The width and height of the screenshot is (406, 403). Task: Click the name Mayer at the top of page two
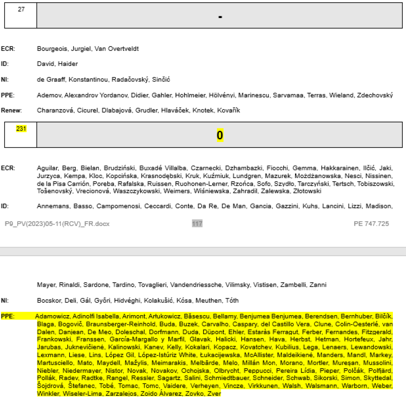click(46, 285)
